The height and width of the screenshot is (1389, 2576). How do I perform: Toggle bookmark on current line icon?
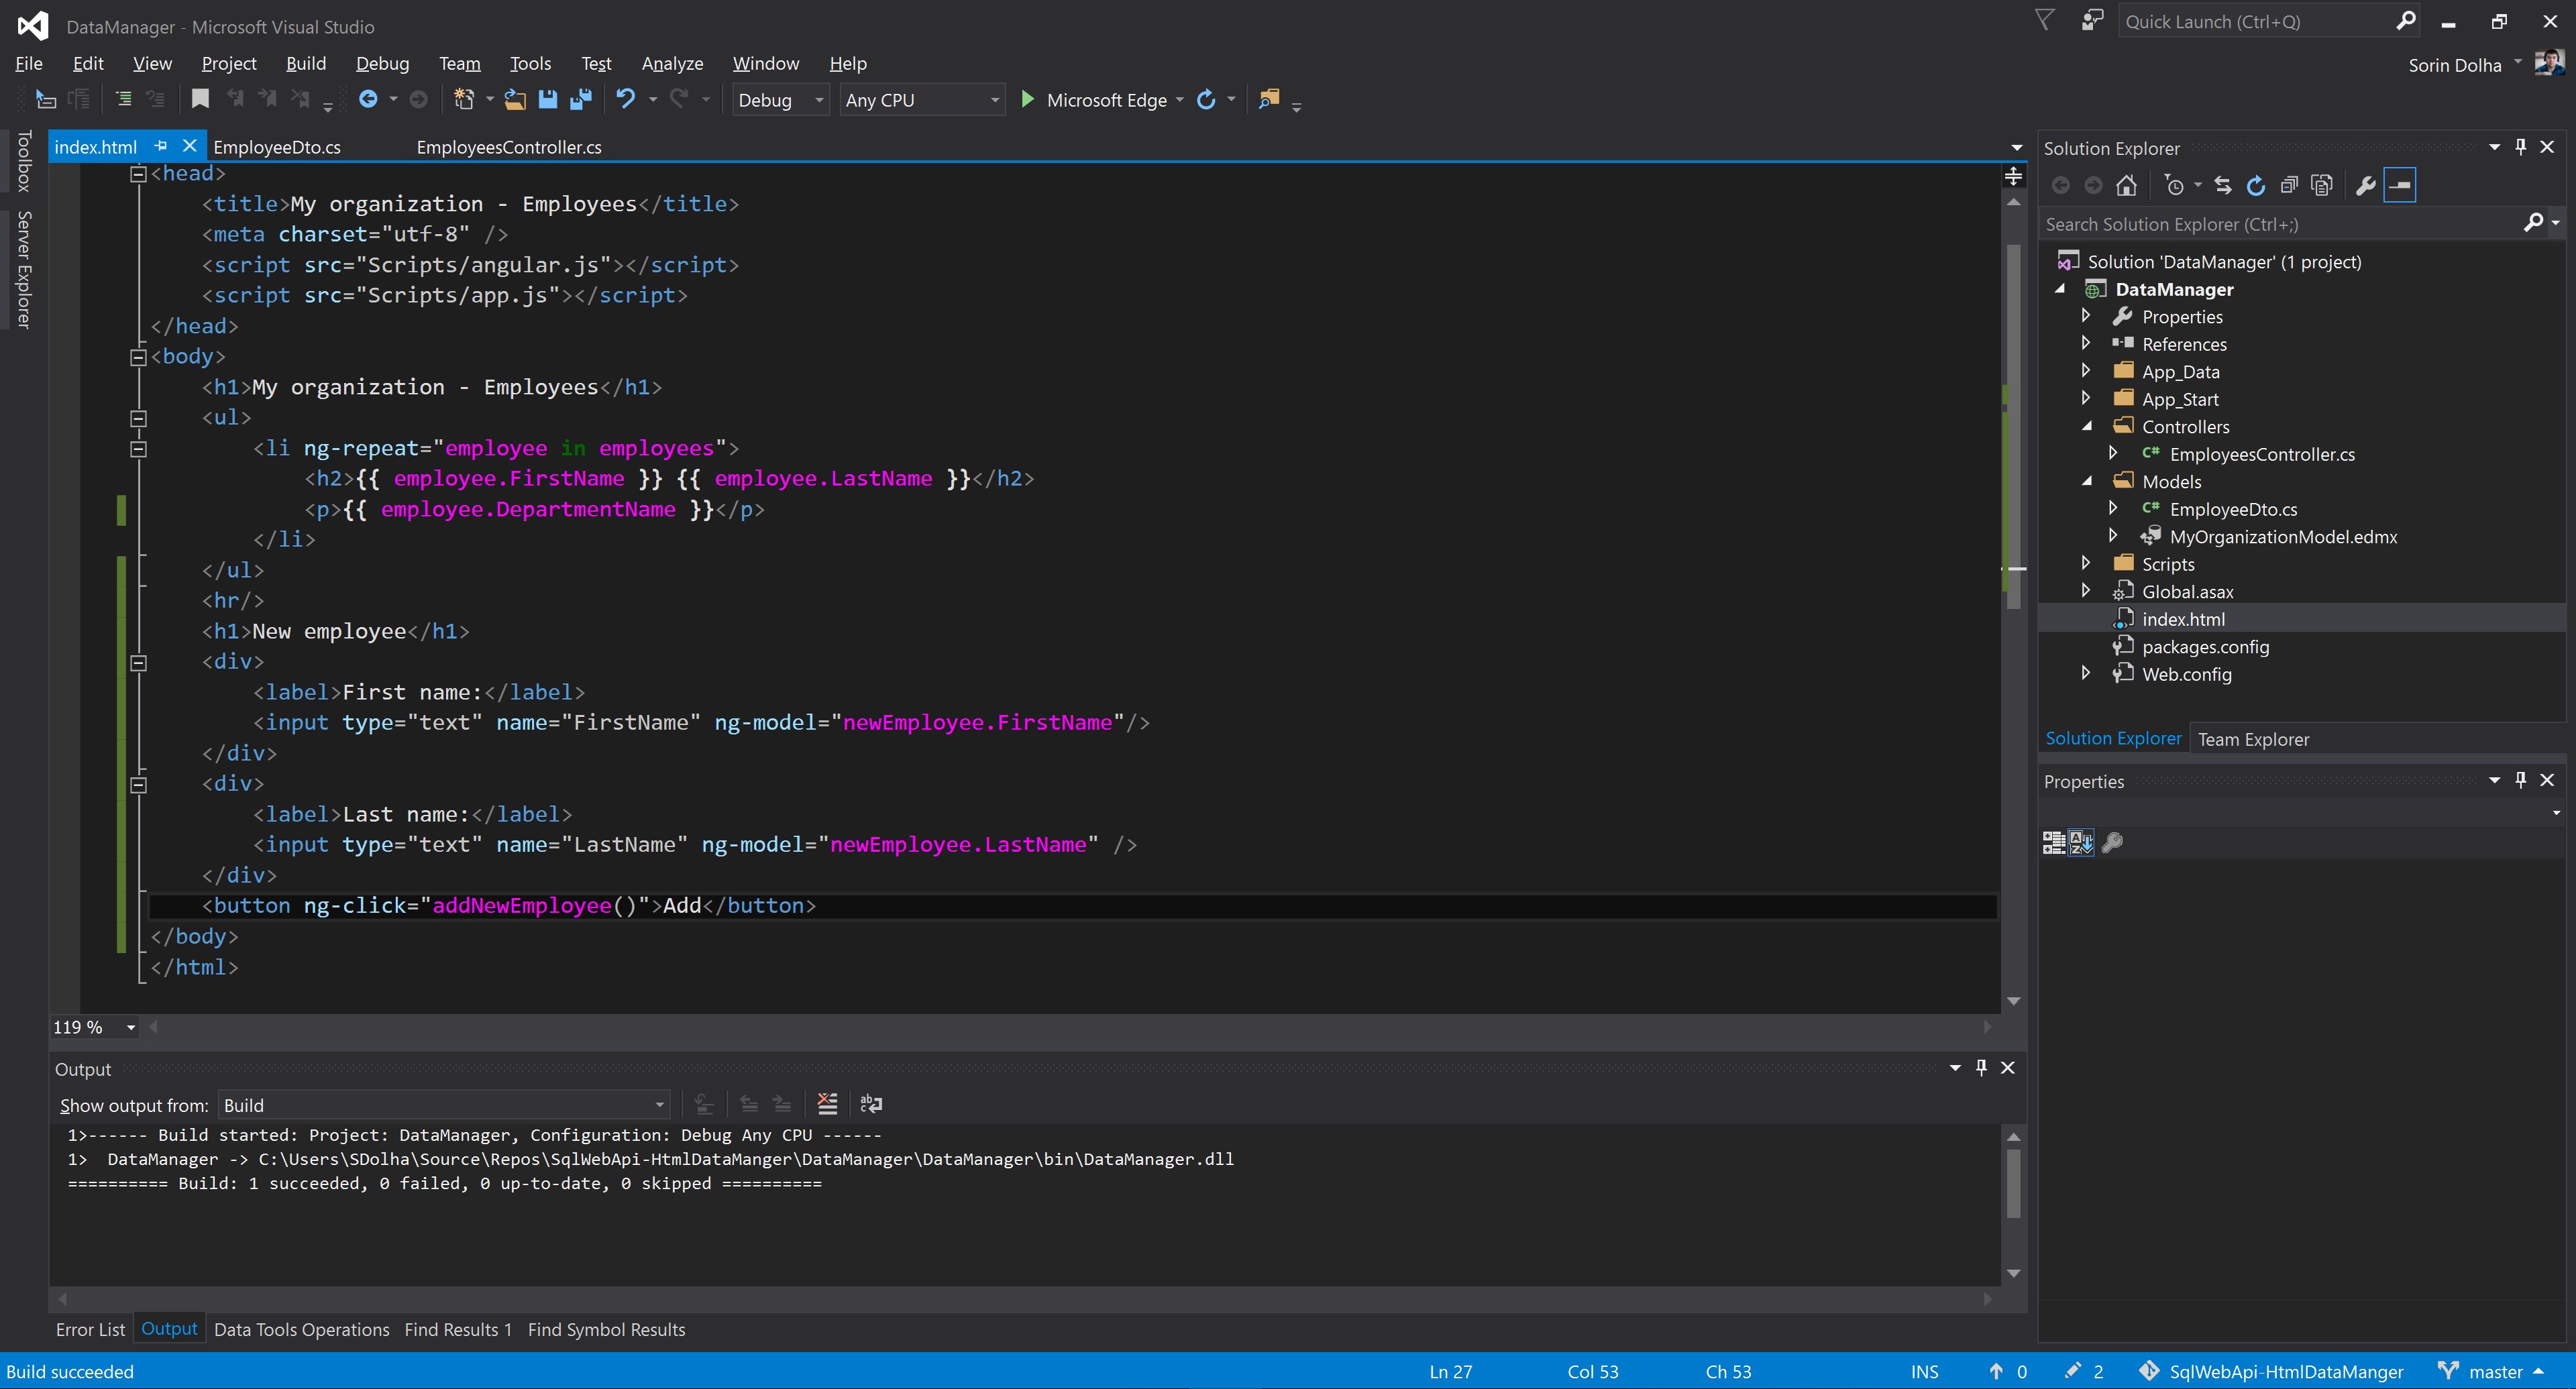tap(200, 99)
